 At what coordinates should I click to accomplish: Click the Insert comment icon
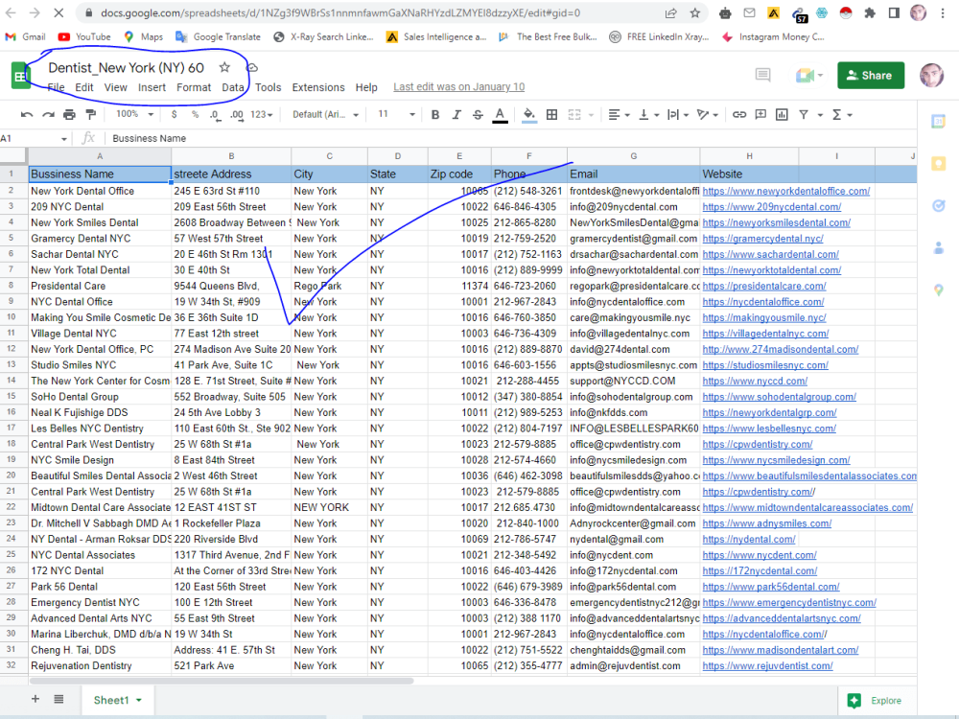coord(760,114)
